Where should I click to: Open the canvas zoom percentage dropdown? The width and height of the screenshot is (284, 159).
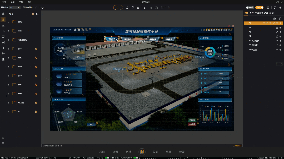tap(15, 7)
